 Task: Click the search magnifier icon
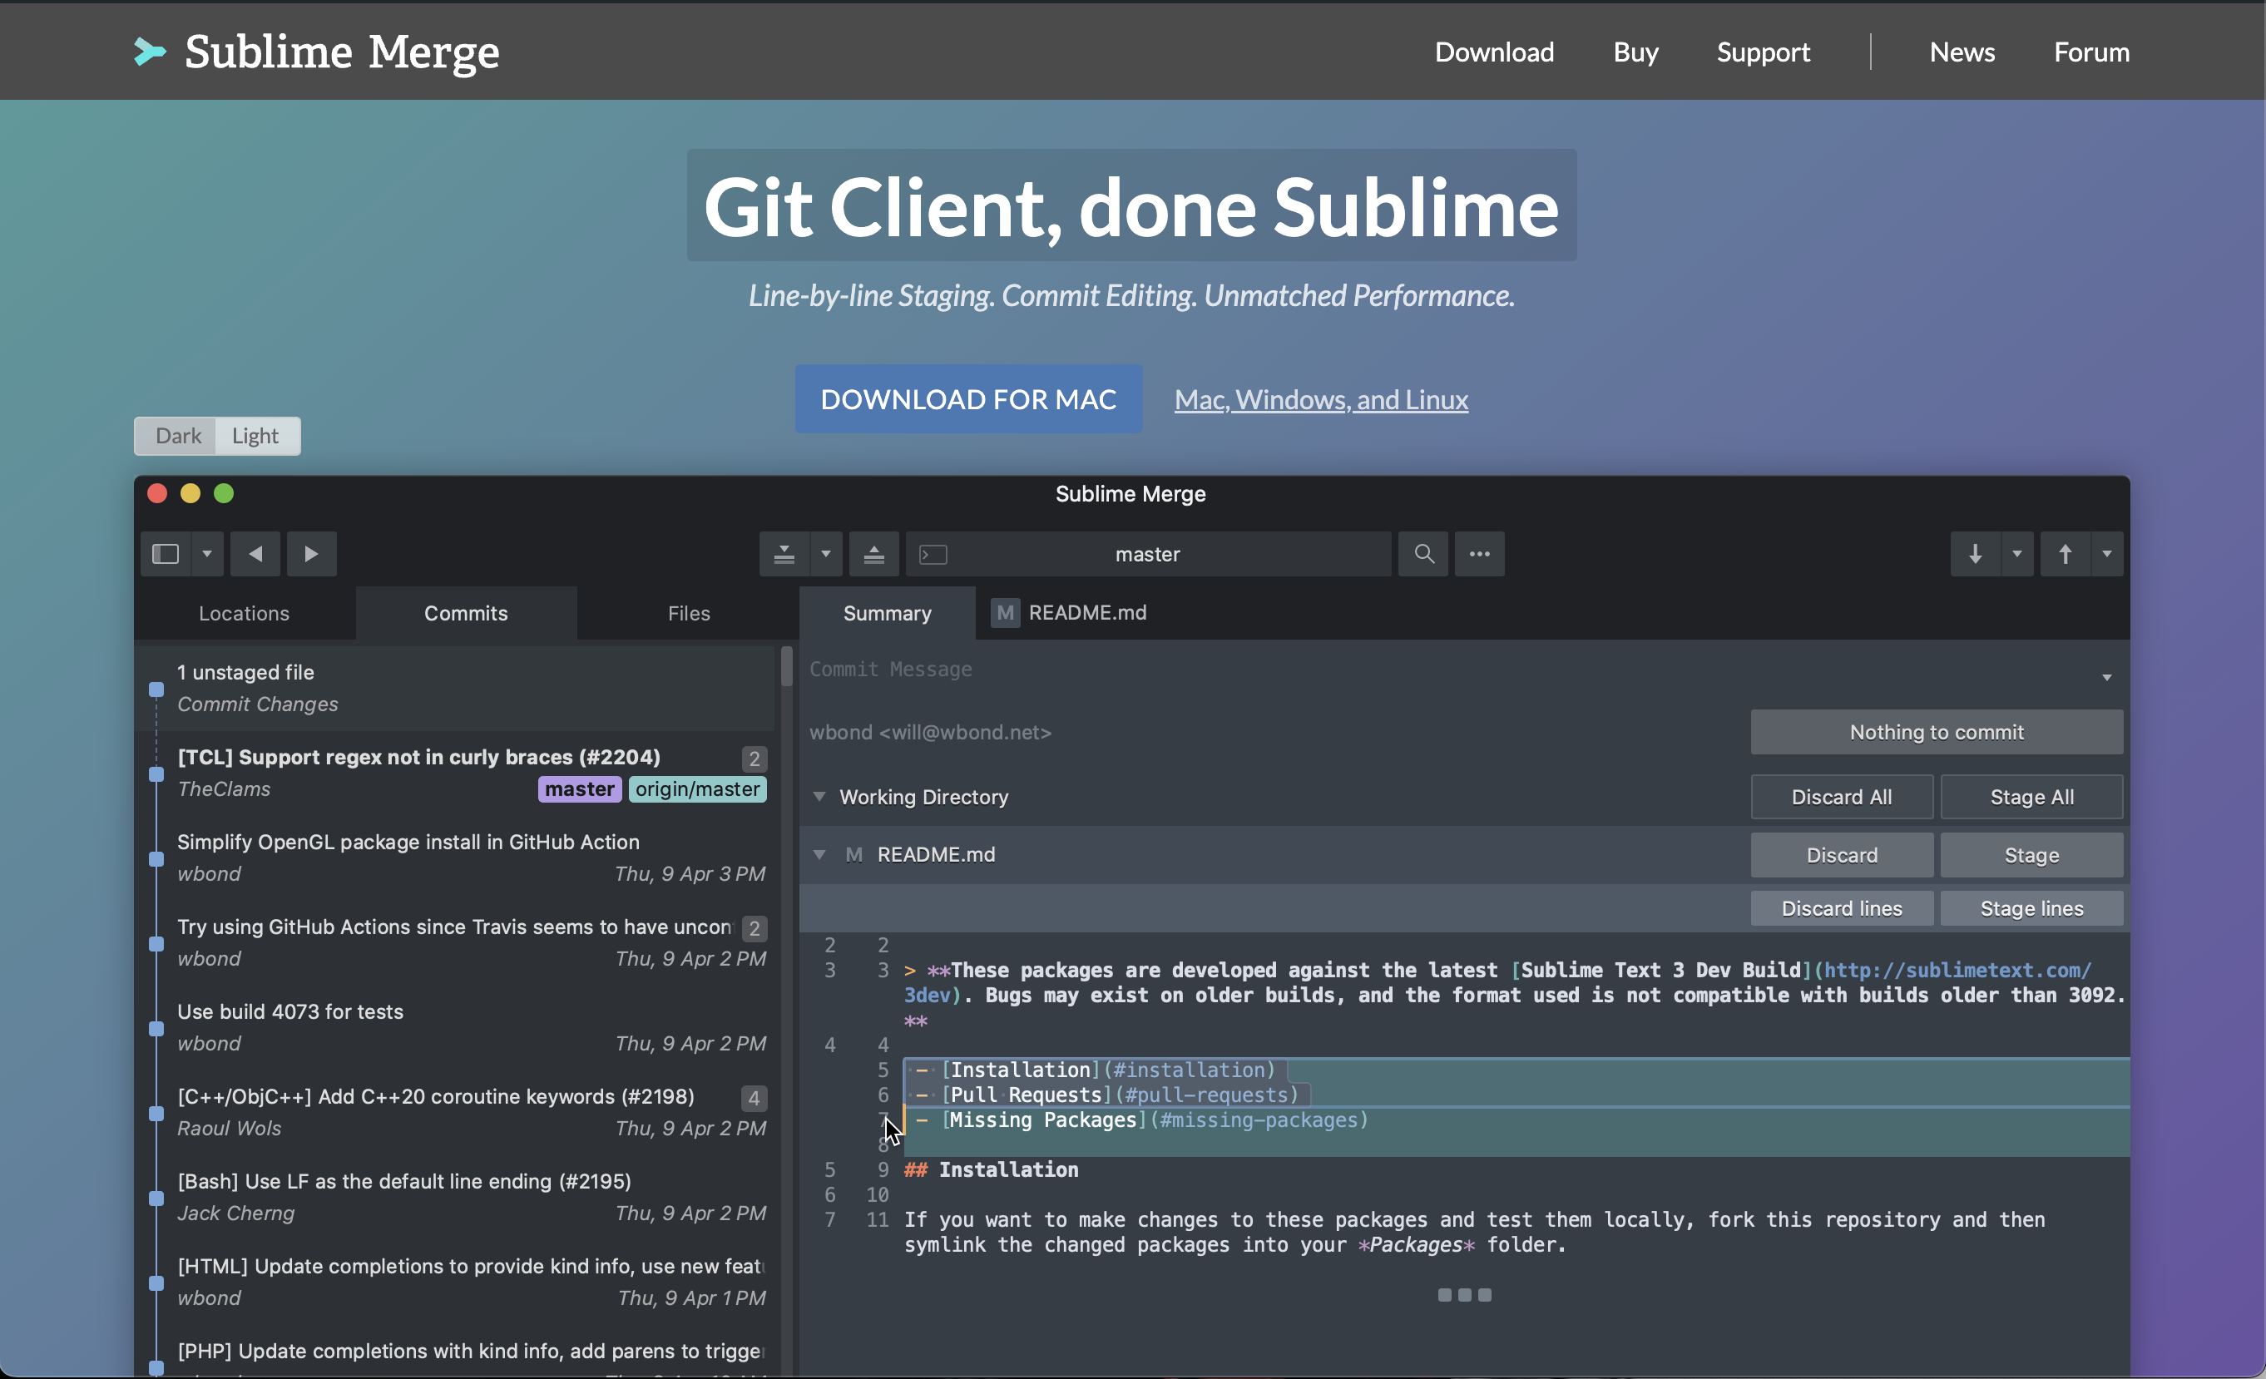click(x=1422, y=553)
